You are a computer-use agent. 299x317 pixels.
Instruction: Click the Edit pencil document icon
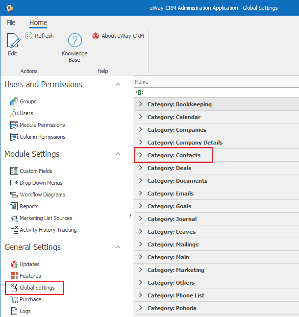[14, 41]
